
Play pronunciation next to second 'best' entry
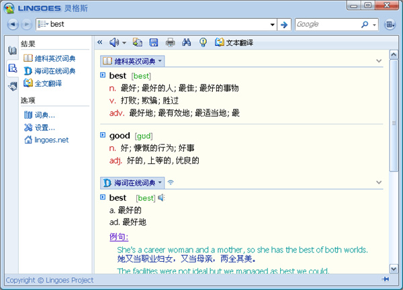point(161,198)
